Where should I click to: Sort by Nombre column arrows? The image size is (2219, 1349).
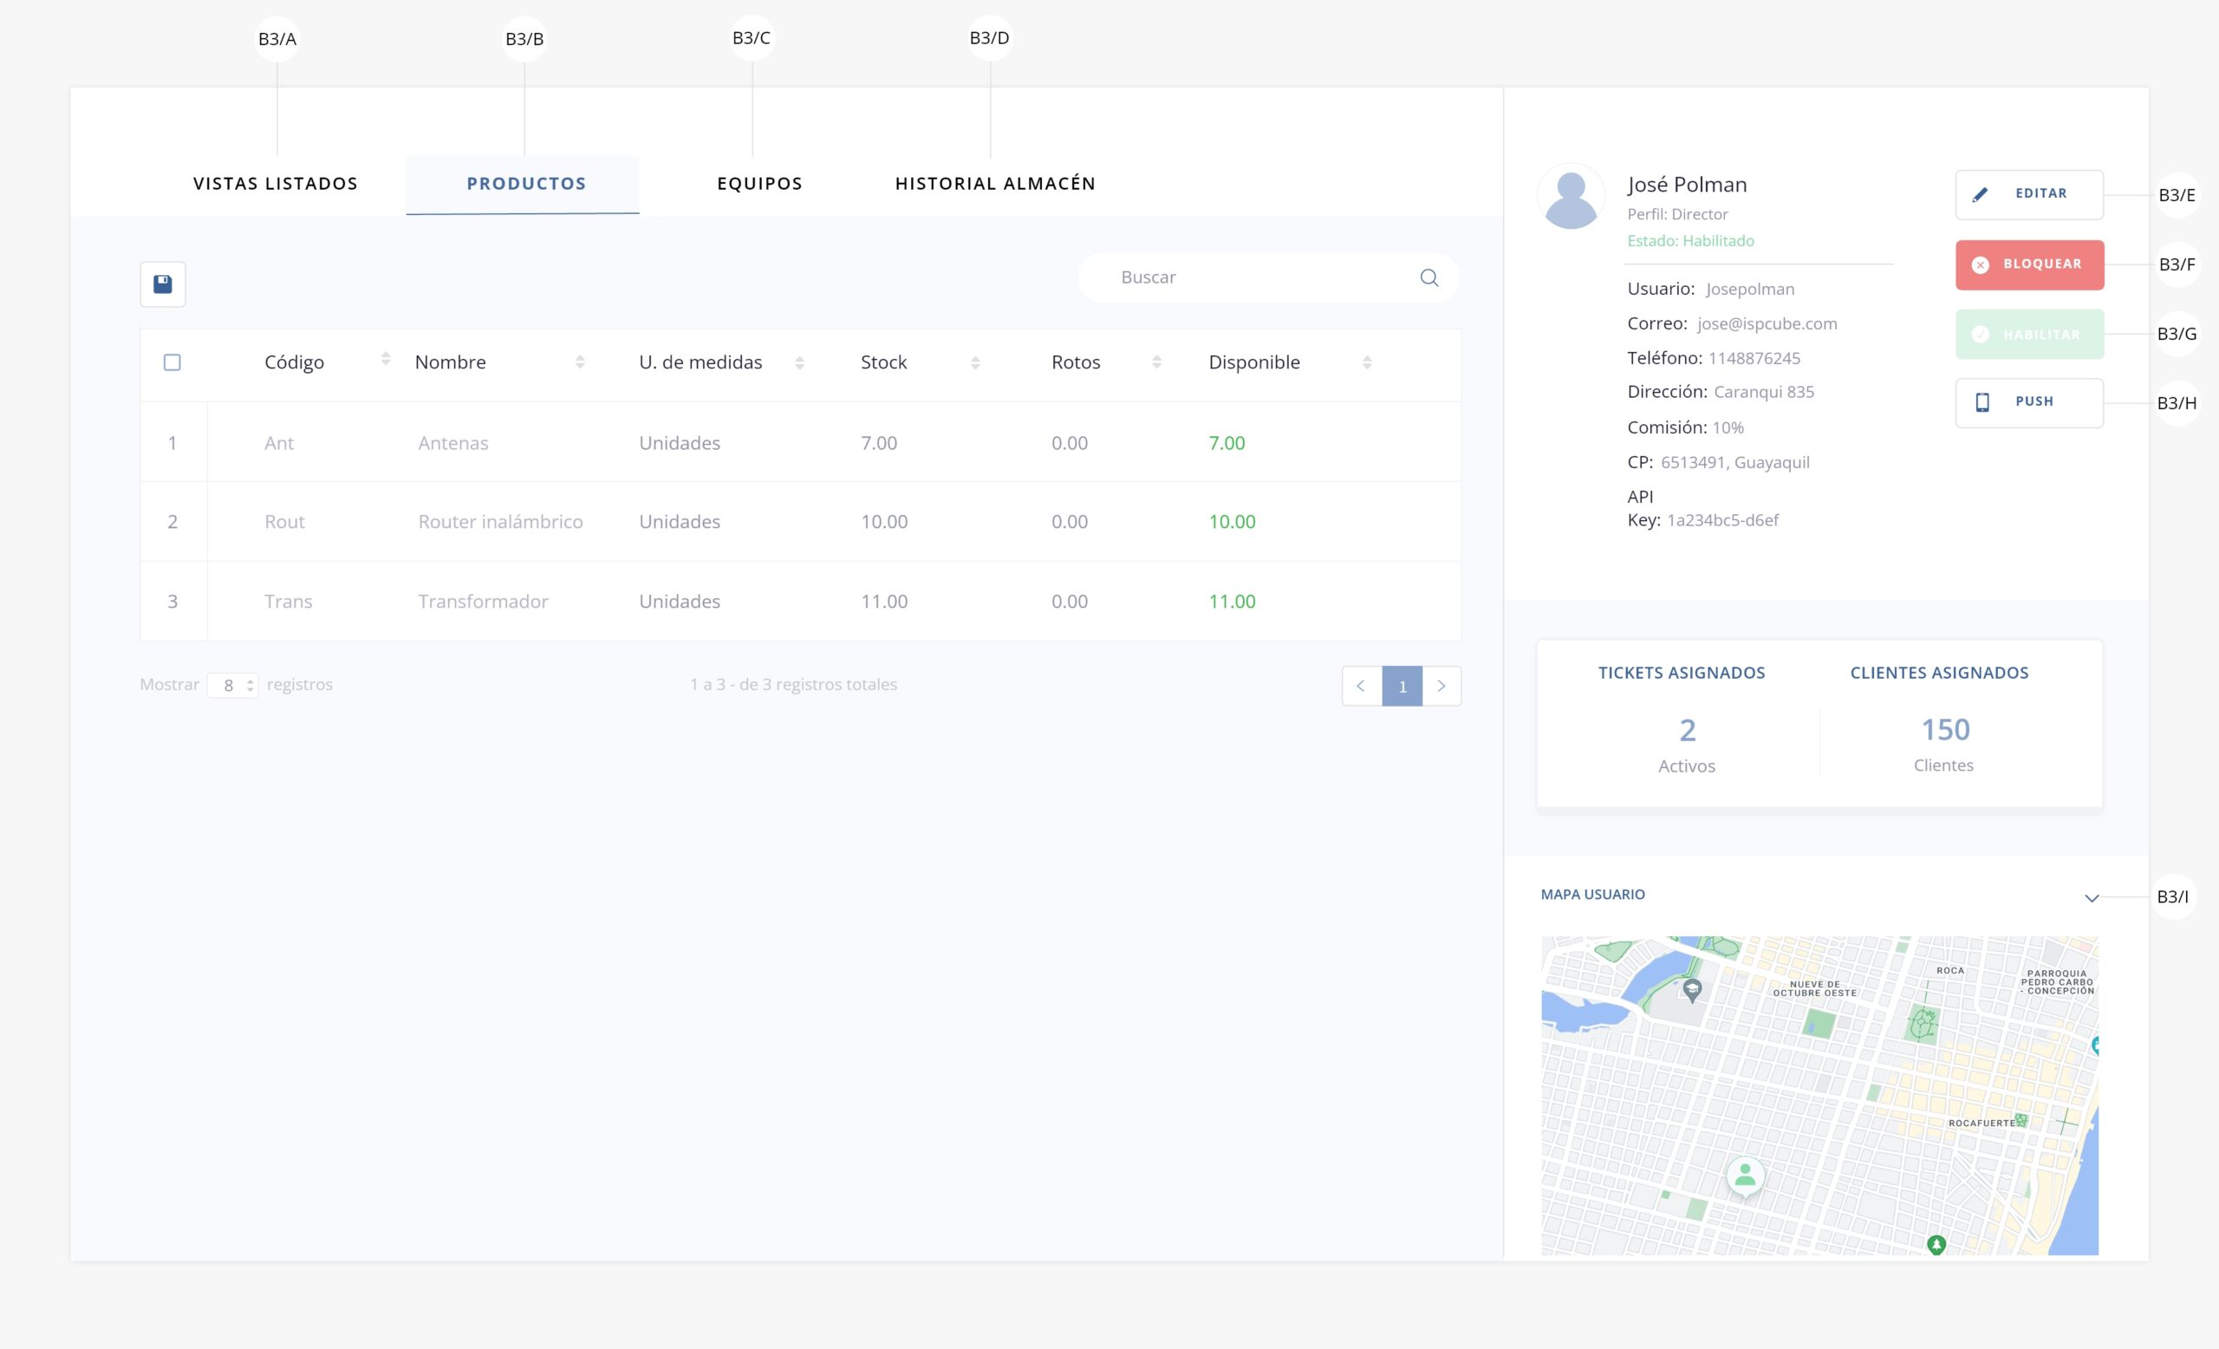(580, 362)
